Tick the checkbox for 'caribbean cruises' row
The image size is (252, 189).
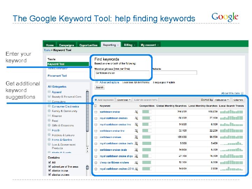point(96,137)
